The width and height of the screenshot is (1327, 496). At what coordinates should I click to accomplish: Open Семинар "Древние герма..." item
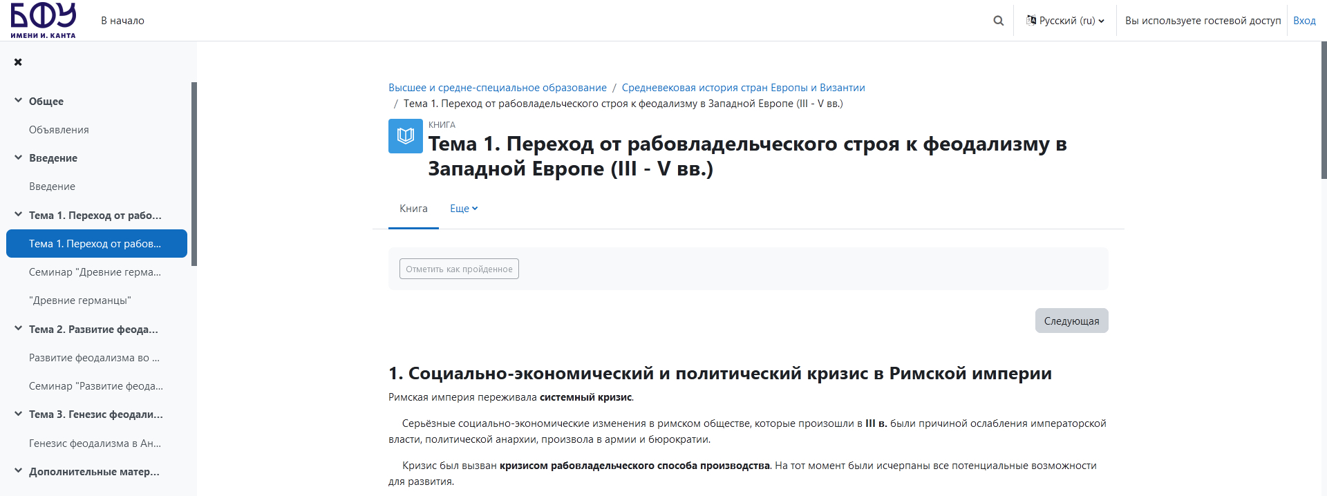(x=96, y=272)
